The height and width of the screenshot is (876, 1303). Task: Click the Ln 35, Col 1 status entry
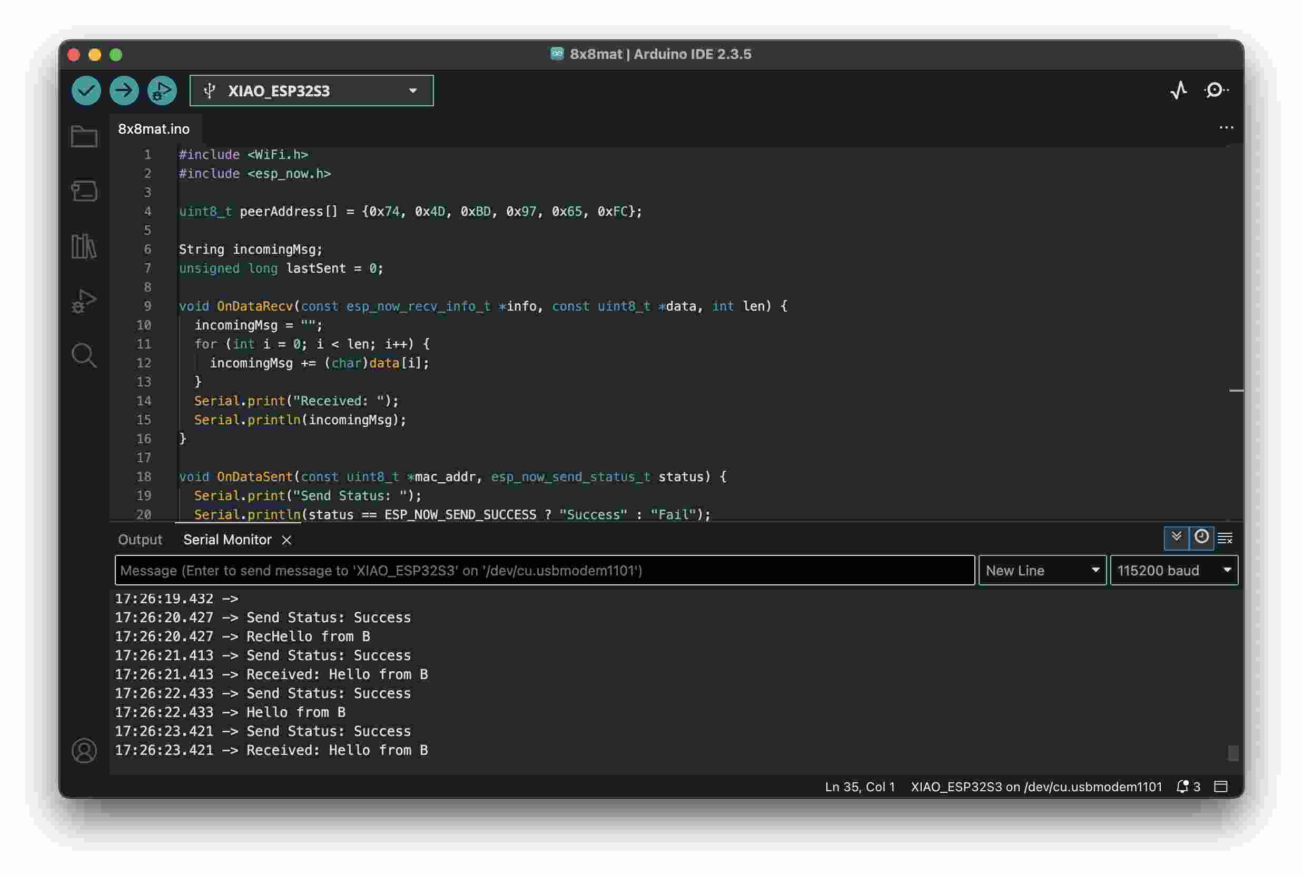point(860,787)
